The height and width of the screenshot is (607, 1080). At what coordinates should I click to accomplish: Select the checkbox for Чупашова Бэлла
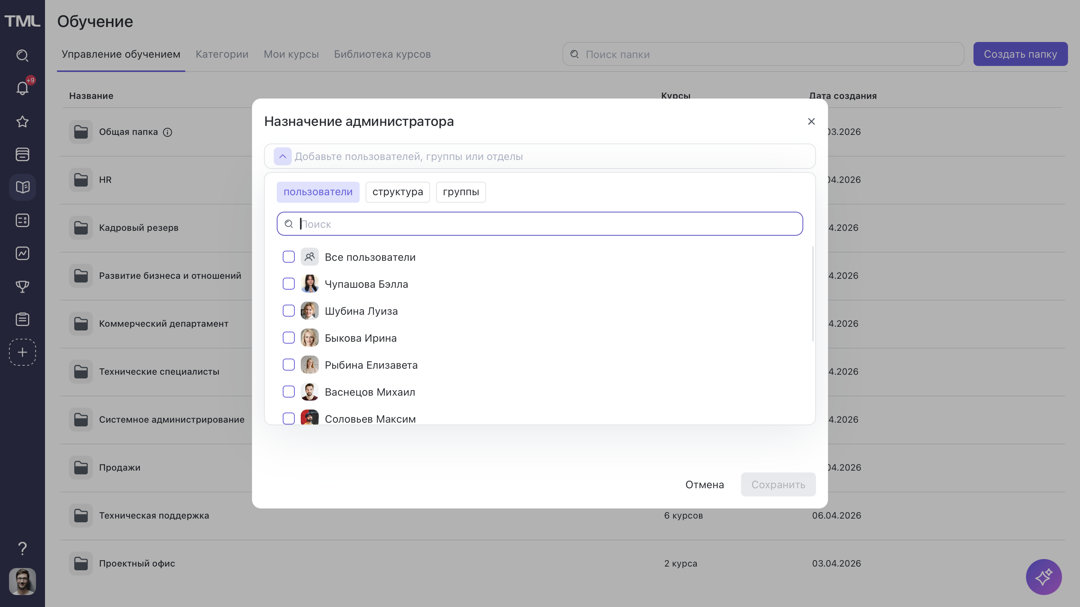[x=288, y=284]
